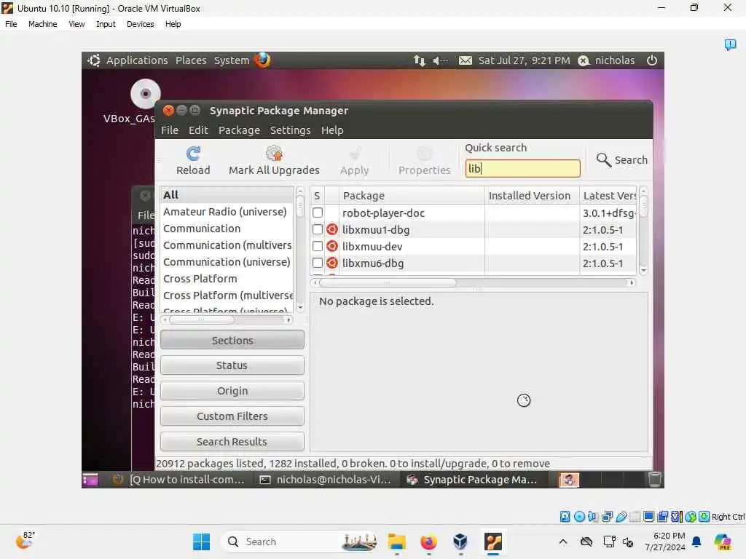This screenshot has width=746, height=559.
Task: Open the mail envelope indicator
Action: click(x=466, y=60)
